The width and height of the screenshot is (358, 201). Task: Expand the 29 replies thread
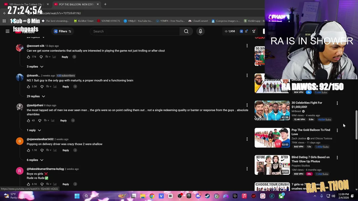click(x=36, y=96)
